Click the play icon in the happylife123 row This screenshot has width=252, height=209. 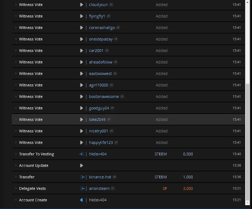81,143
